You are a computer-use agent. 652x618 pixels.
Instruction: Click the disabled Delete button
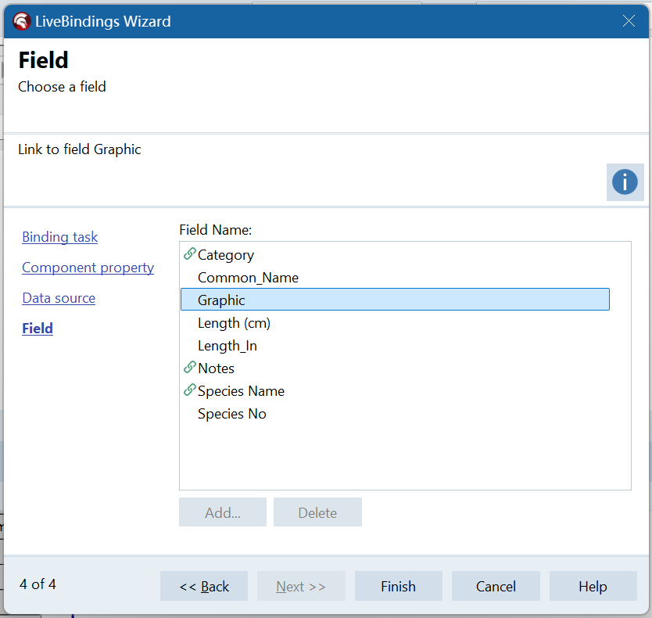tap(317, 512)
